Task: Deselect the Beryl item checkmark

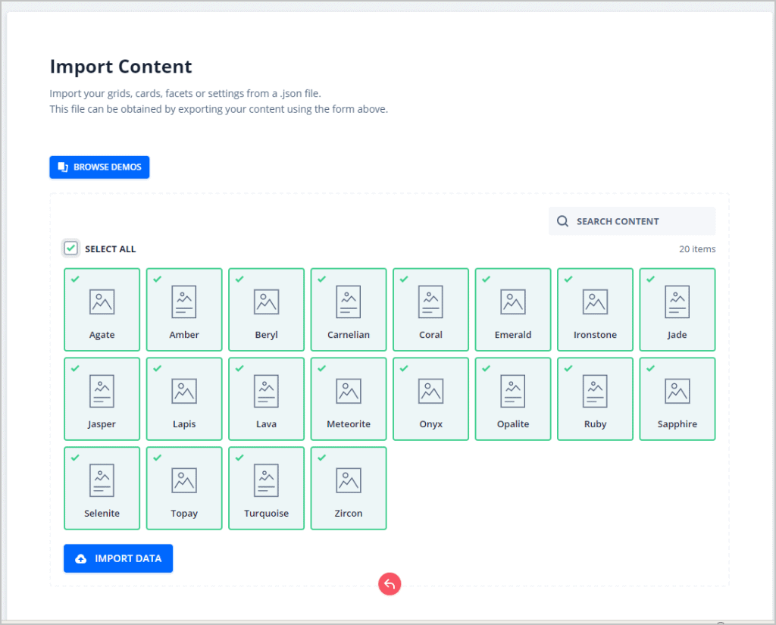Action: click(x=239, y=280)
